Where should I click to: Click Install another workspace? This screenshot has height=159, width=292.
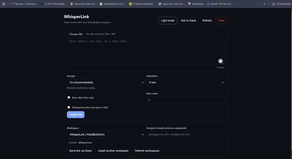click(113, 151)
